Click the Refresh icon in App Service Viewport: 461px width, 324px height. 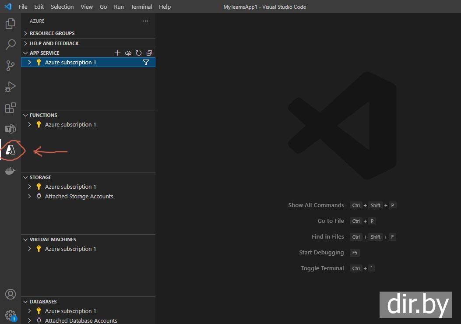139,53
